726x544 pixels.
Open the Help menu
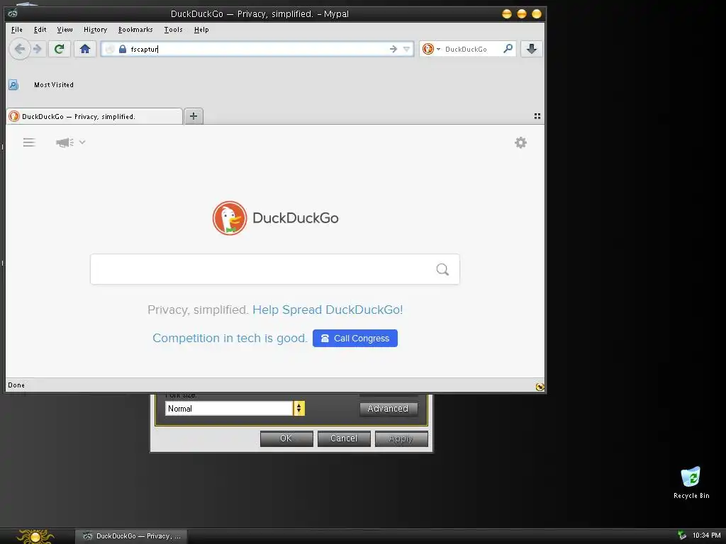(201, 30)
